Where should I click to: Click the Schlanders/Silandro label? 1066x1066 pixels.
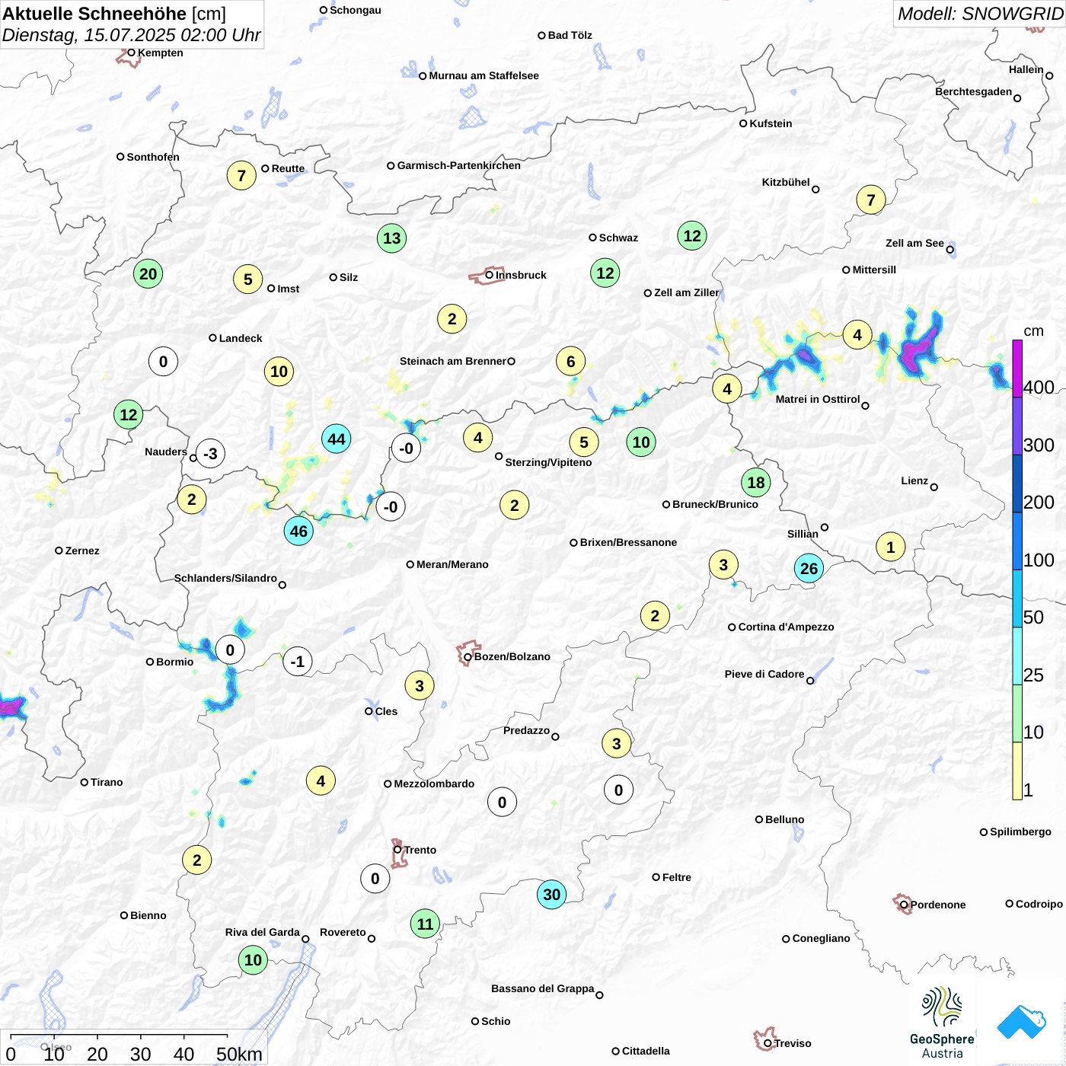(225, 578)
